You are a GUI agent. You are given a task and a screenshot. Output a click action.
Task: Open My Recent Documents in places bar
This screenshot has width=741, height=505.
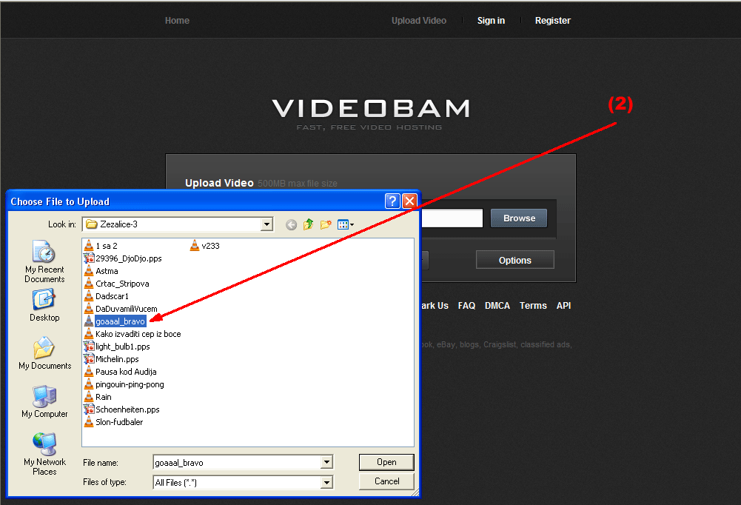coord(44,261)
